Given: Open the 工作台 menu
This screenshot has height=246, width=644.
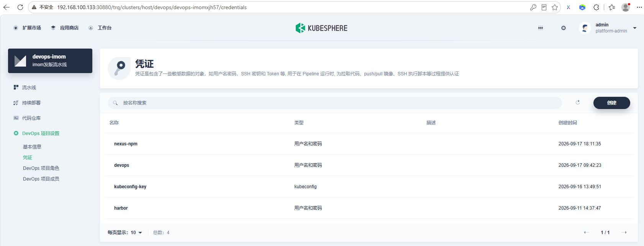Looking at the screenshot, I should [x=100, y=28].
